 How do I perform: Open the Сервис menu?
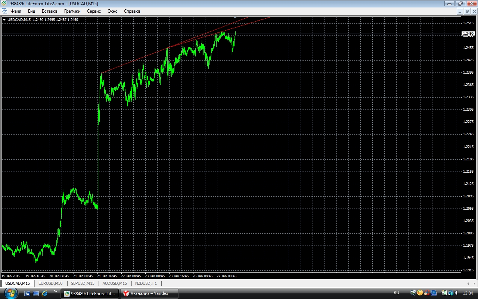pyautogui.click(x=94, y=11)
